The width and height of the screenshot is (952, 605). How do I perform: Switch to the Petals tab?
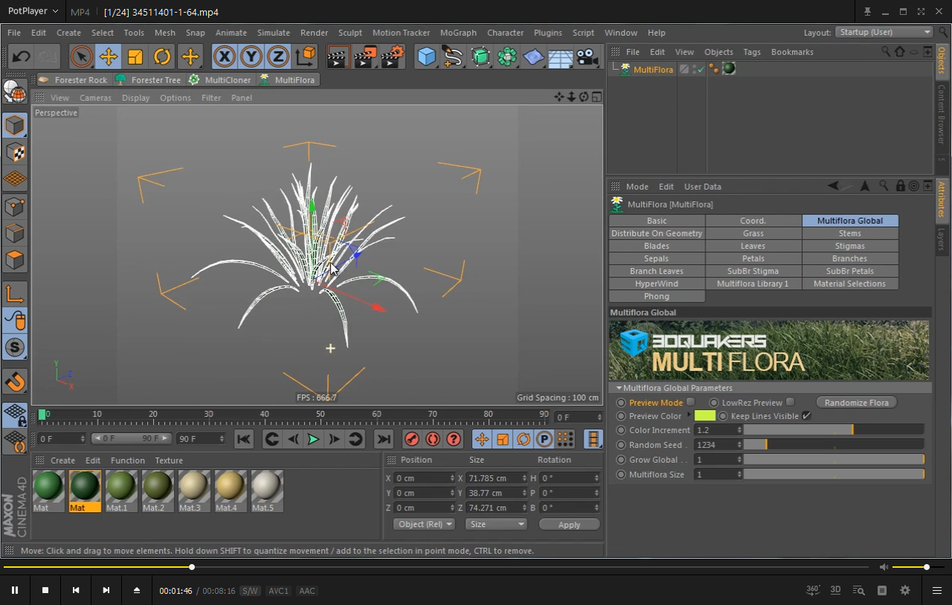point(753,259)
